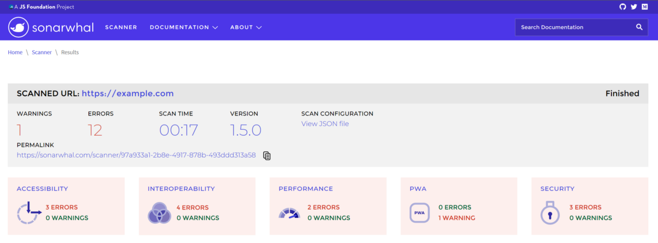Click scan time value 00:17

[x=179, y=130]
